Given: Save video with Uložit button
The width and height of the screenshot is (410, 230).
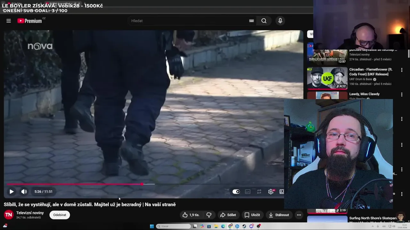Looking at the screenshot, I should click(x=252, y=215).
